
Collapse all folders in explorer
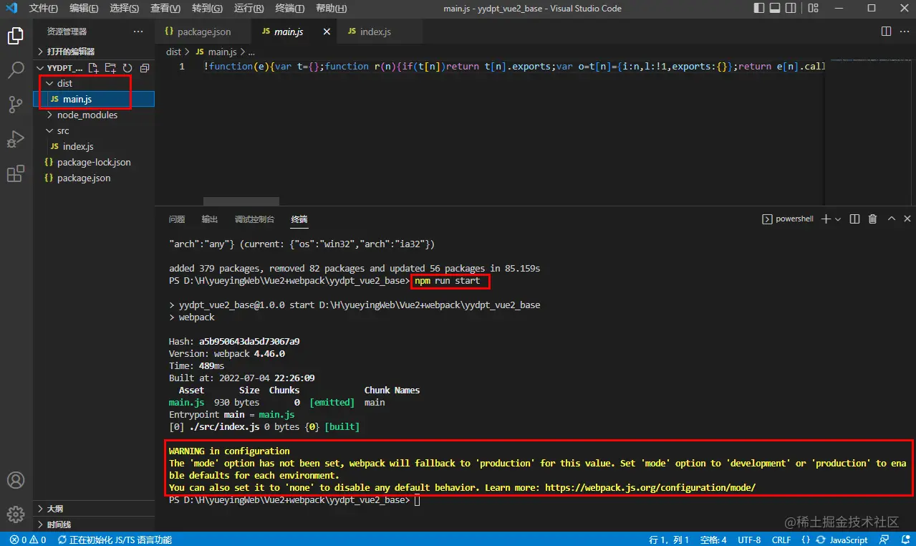[145, 68]
